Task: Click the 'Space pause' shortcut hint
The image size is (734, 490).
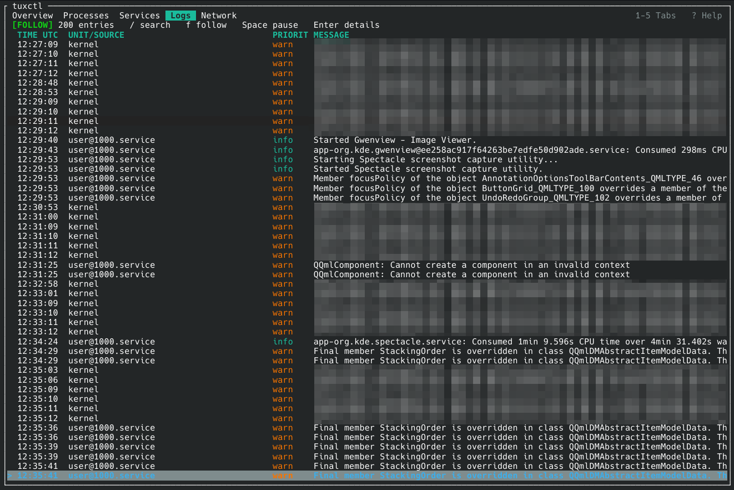Action: [270, 25]
